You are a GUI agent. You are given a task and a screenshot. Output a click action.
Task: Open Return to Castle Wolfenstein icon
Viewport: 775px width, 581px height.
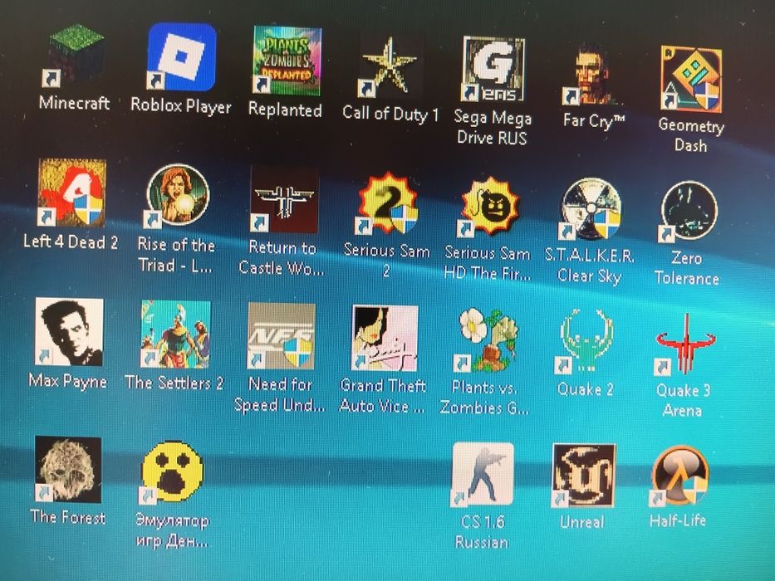point(284,198)
